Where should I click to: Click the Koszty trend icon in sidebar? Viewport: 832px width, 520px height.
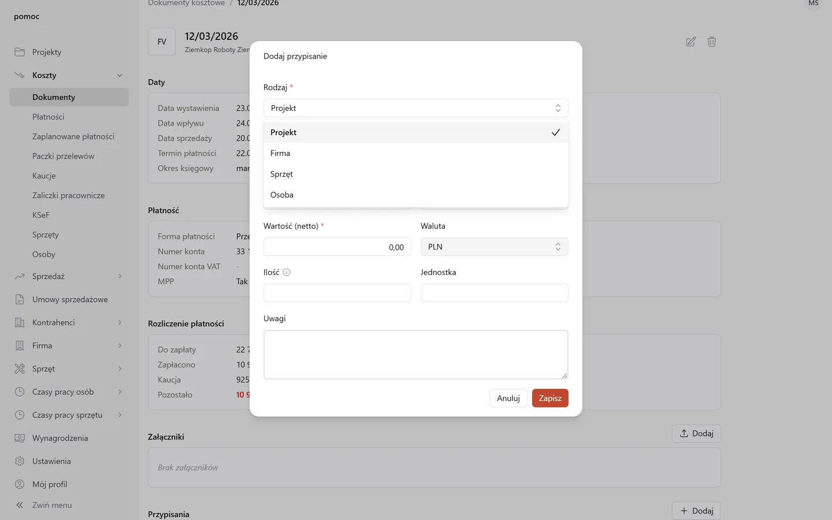(x=20, y=75)
